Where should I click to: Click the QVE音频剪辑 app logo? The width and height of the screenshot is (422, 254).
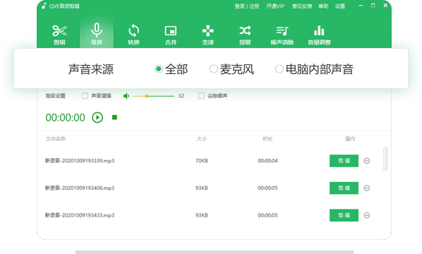click(44, 6)
